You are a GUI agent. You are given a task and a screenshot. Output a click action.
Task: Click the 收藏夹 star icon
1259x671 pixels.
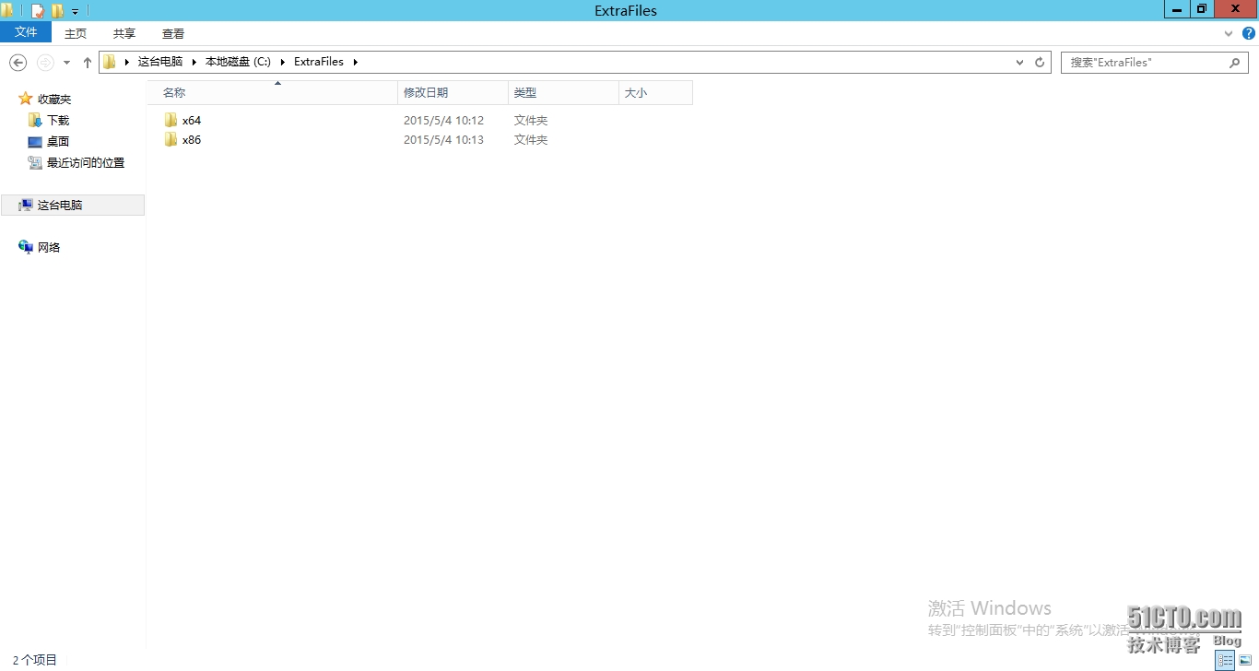(x=26, y=99)
